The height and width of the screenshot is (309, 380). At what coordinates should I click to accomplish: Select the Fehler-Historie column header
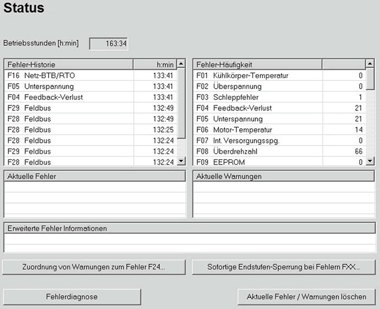(x=68, y=65)
